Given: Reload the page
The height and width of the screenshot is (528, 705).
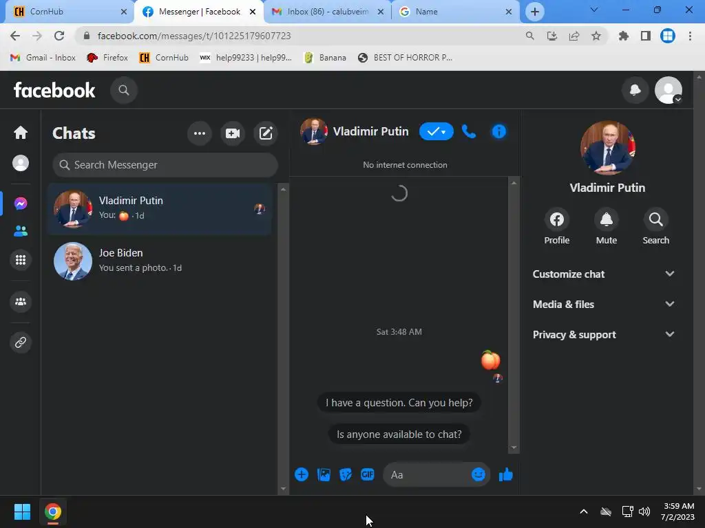Looking at the screenshot, I should tap(59, 36).
